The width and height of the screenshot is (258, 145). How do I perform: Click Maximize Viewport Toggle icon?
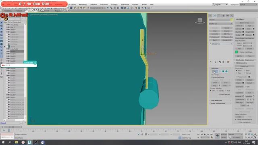pos(255,137)
